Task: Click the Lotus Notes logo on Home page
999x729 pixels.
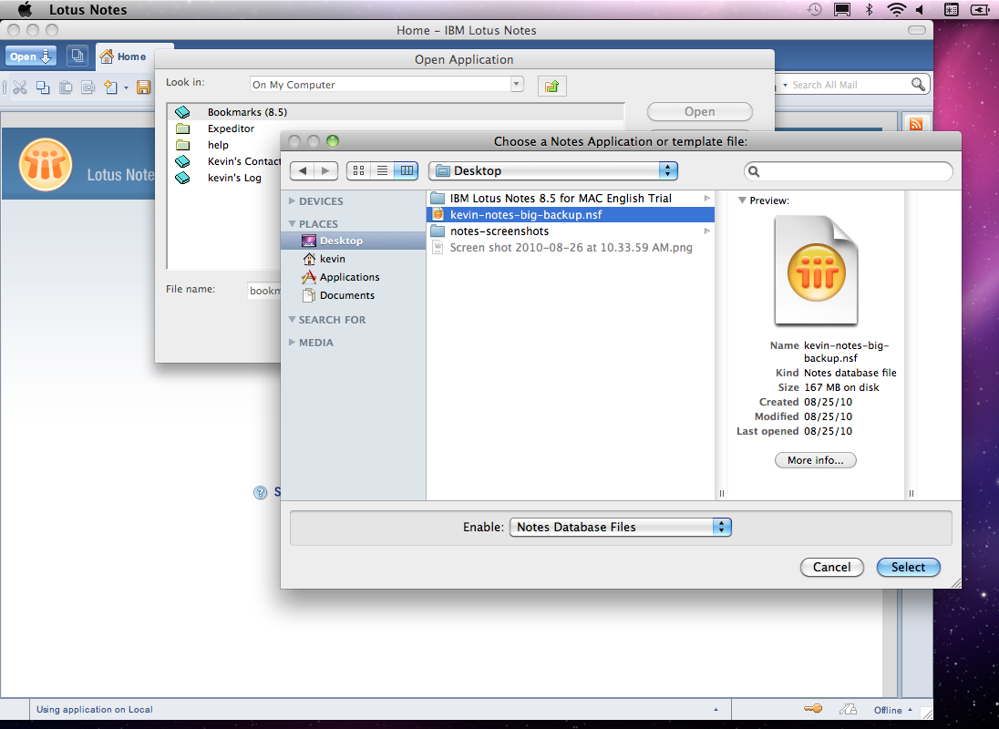Action: pos(46,165)
